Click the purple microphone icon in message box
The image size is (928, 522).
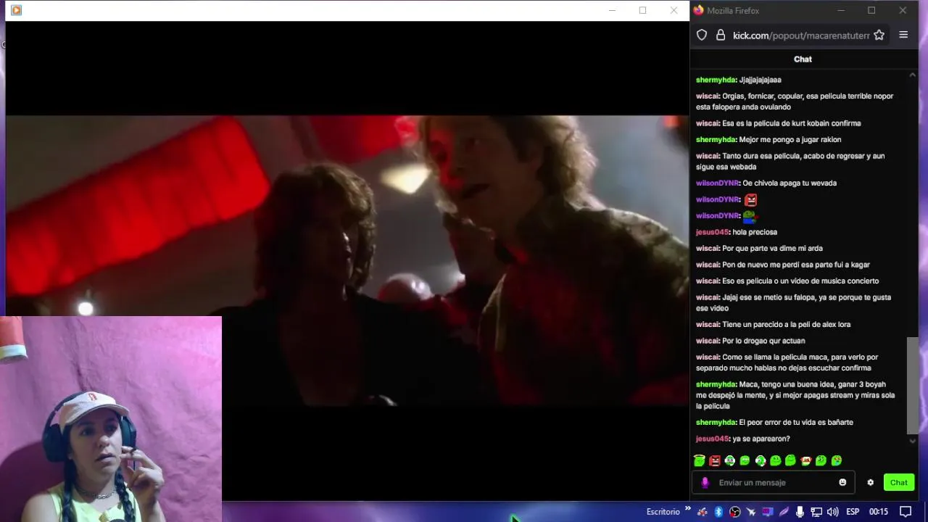coord(705,482)
